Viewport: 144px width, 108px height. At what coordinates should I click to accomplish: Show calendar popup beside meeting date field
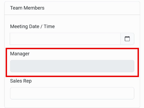127,39
